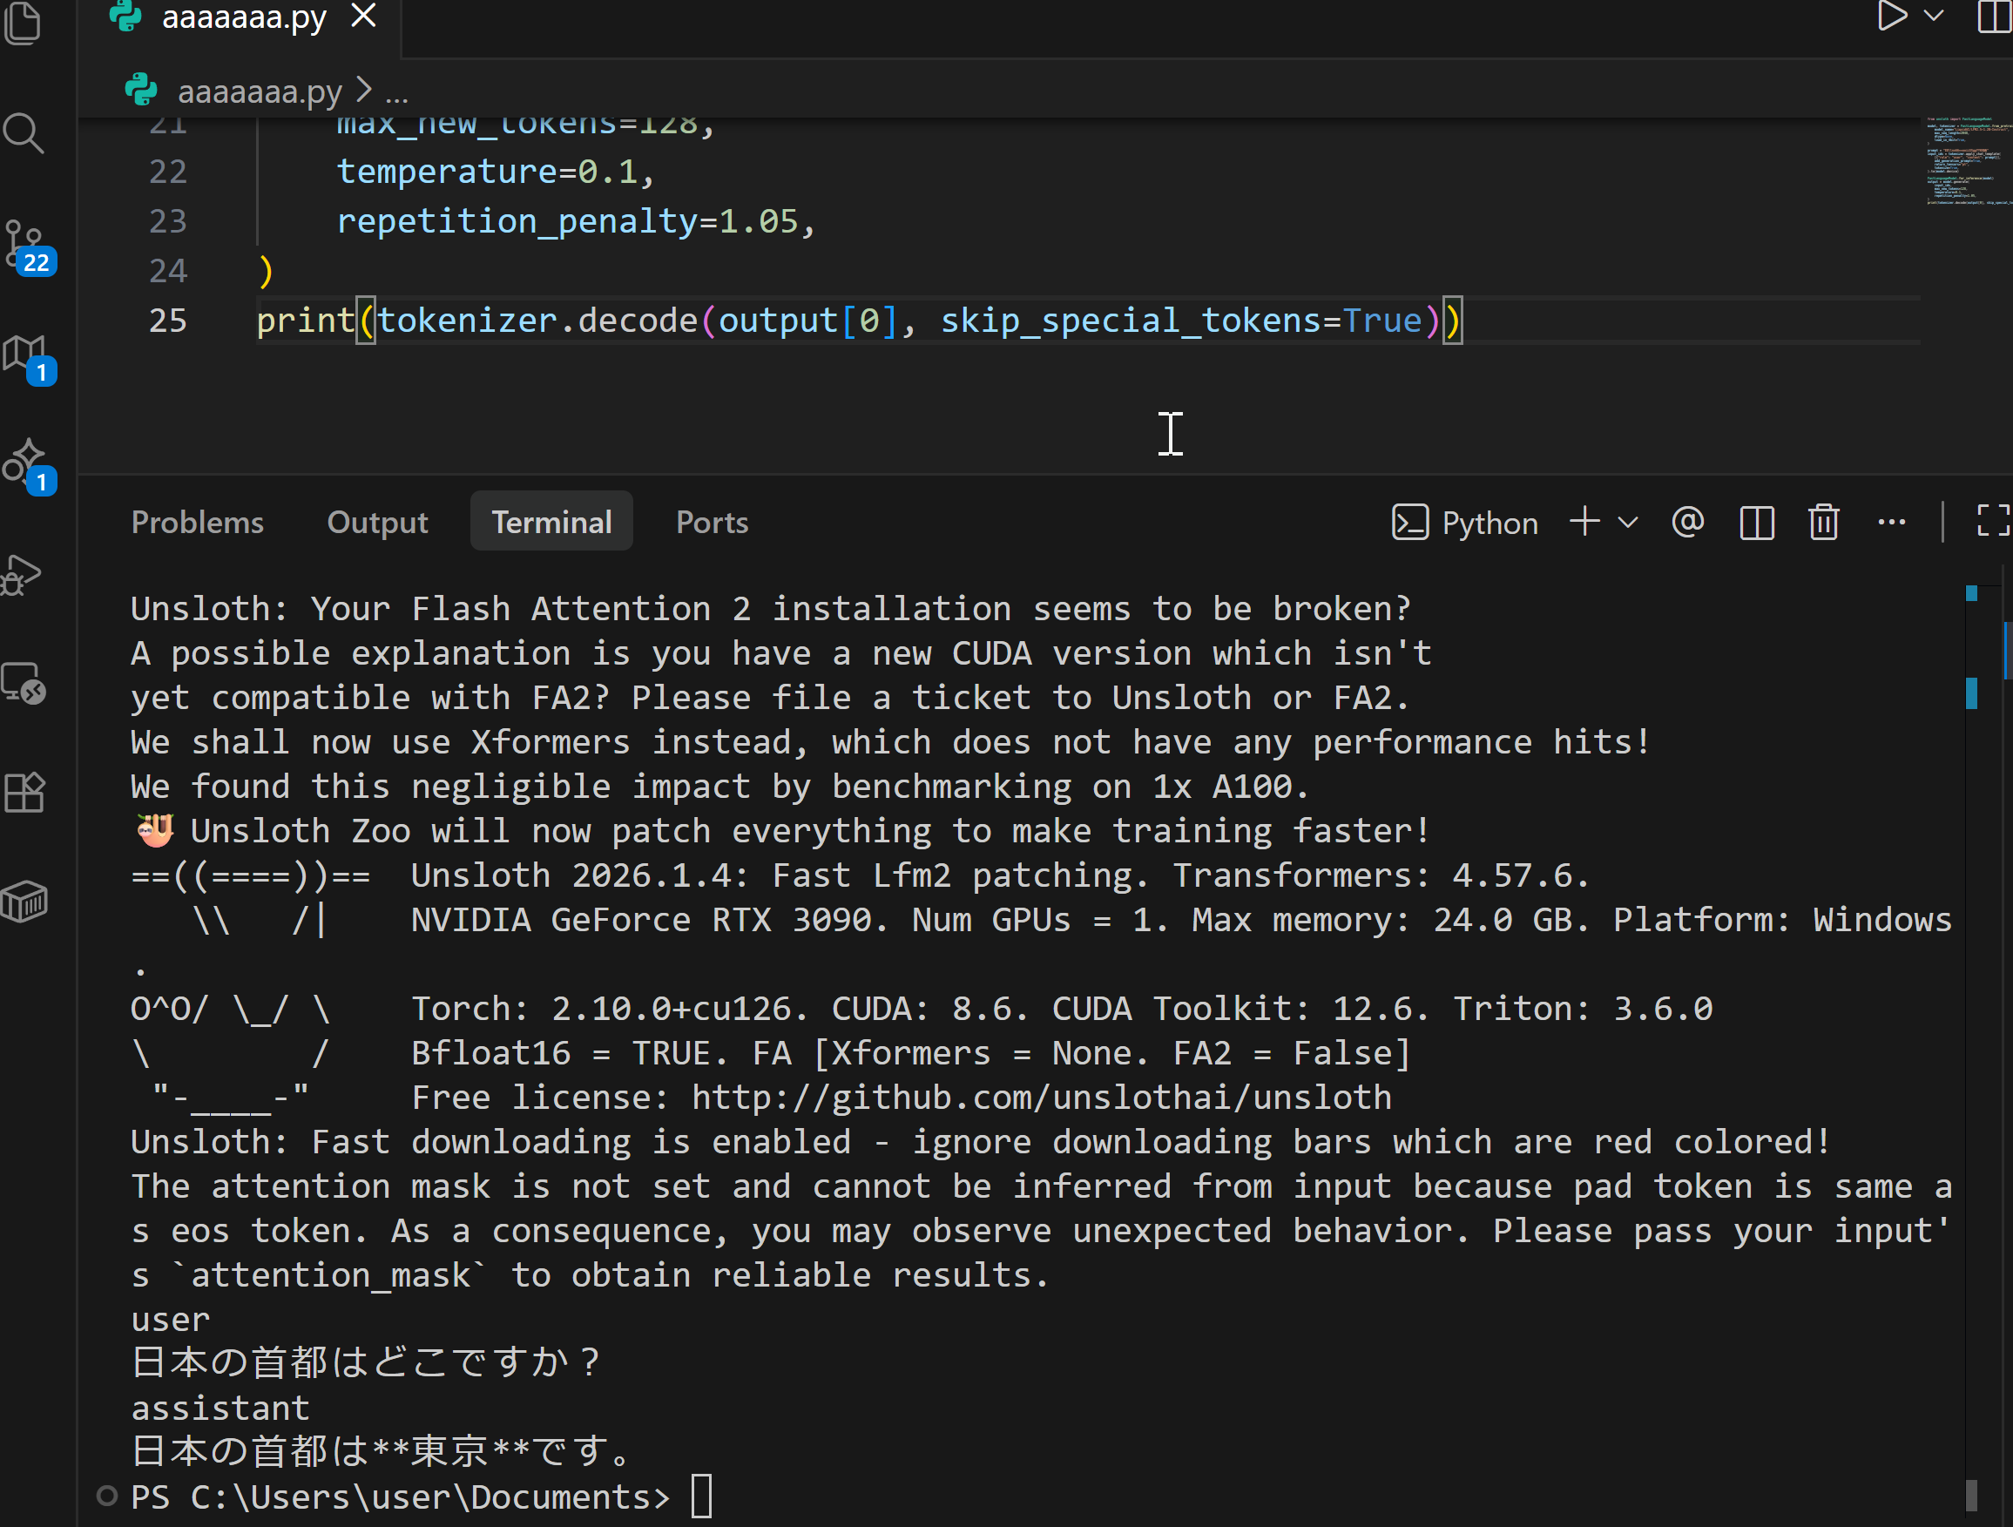Split the terminal pane
2013x1527 pixels.
point(1756,523)
